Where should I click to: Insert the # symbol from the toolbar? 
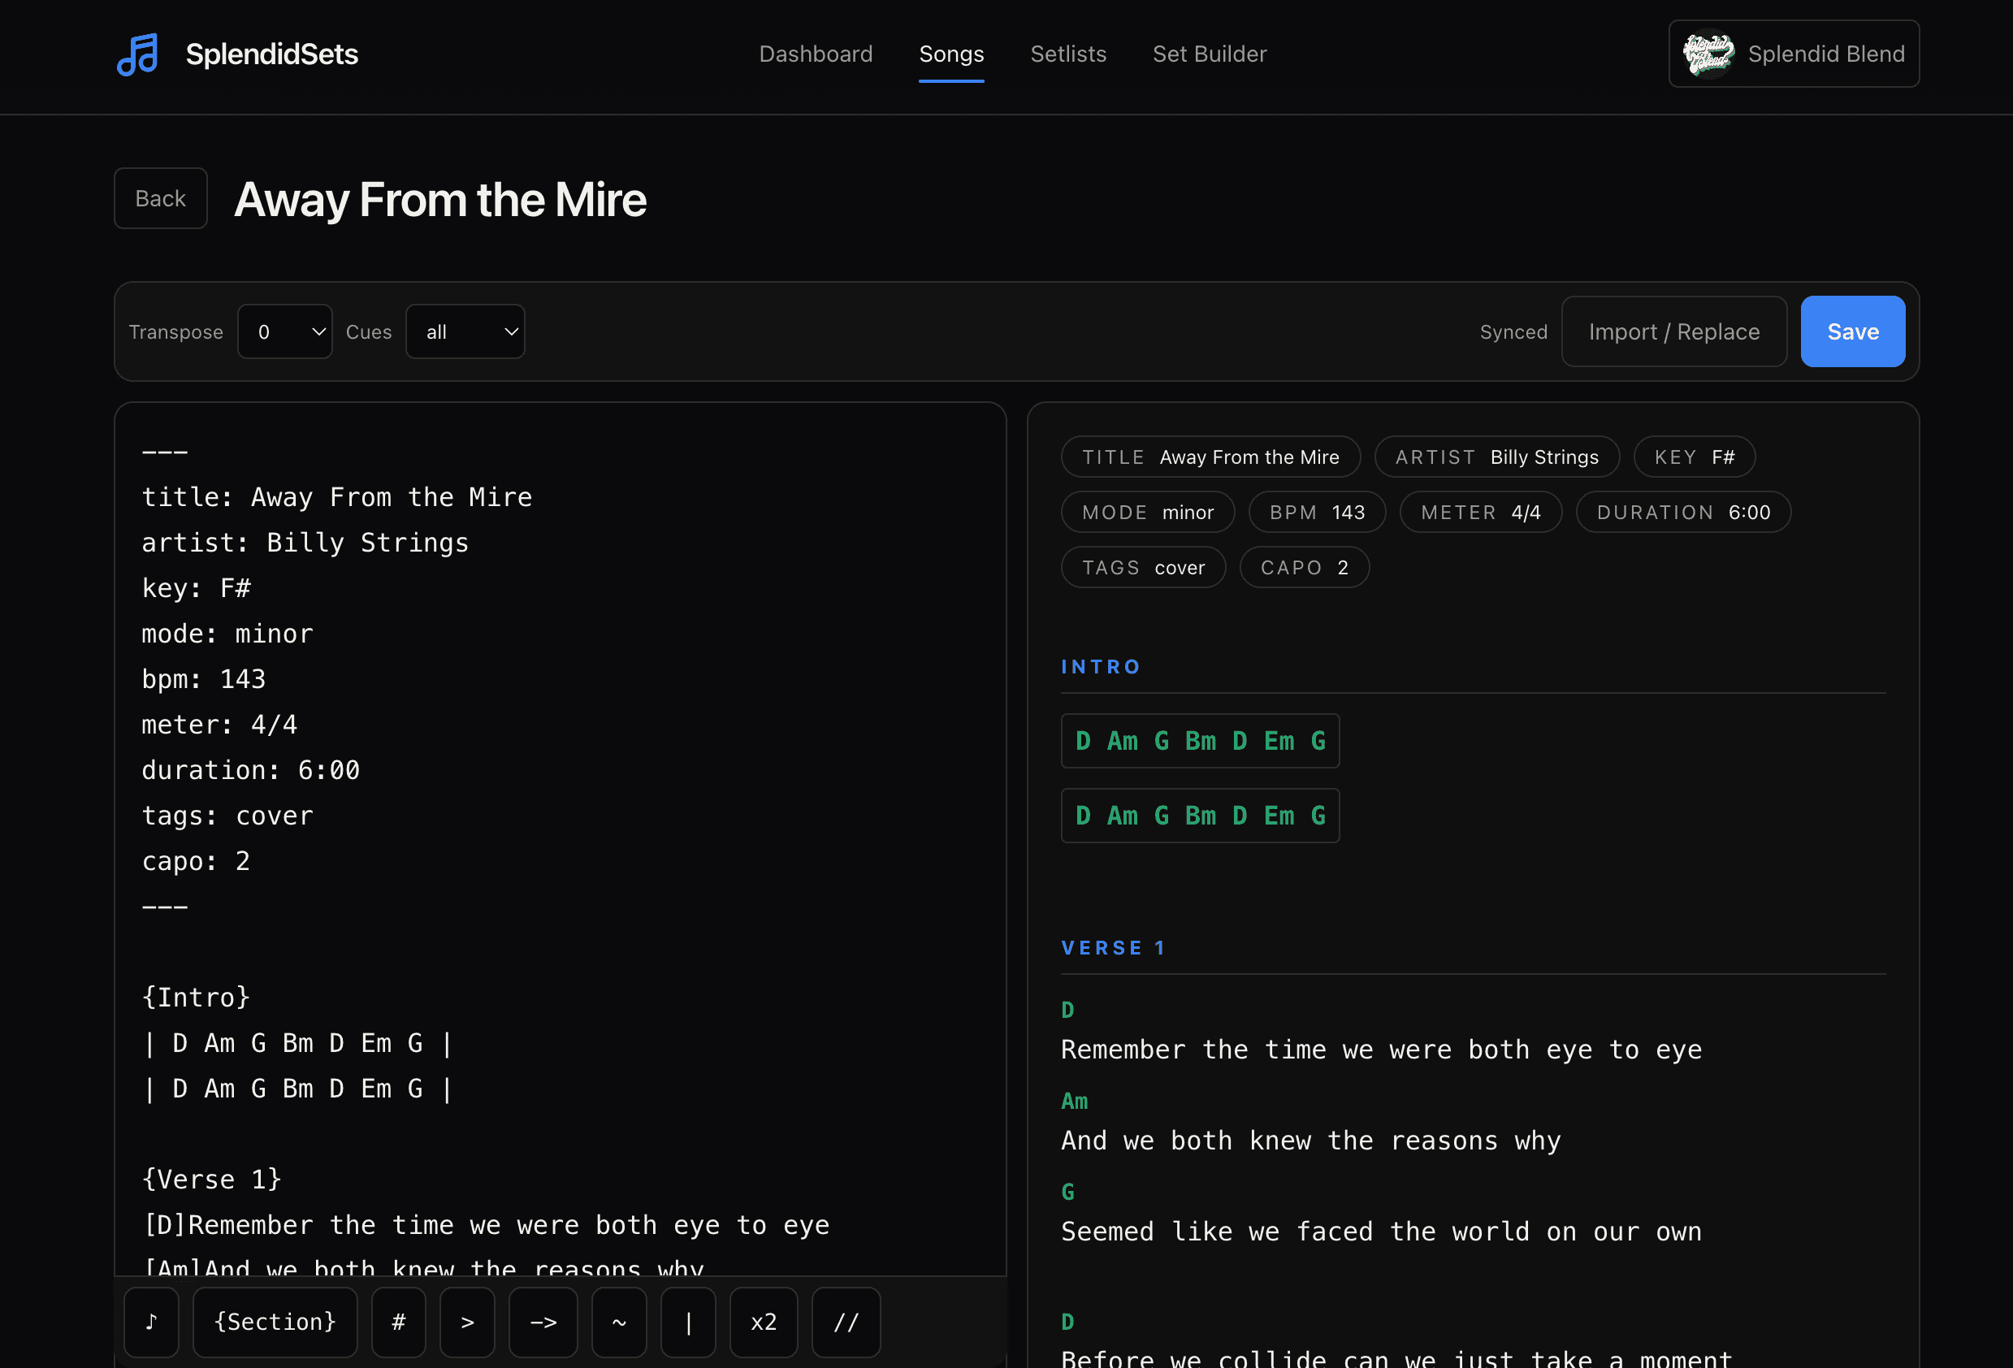[398, 1322]
